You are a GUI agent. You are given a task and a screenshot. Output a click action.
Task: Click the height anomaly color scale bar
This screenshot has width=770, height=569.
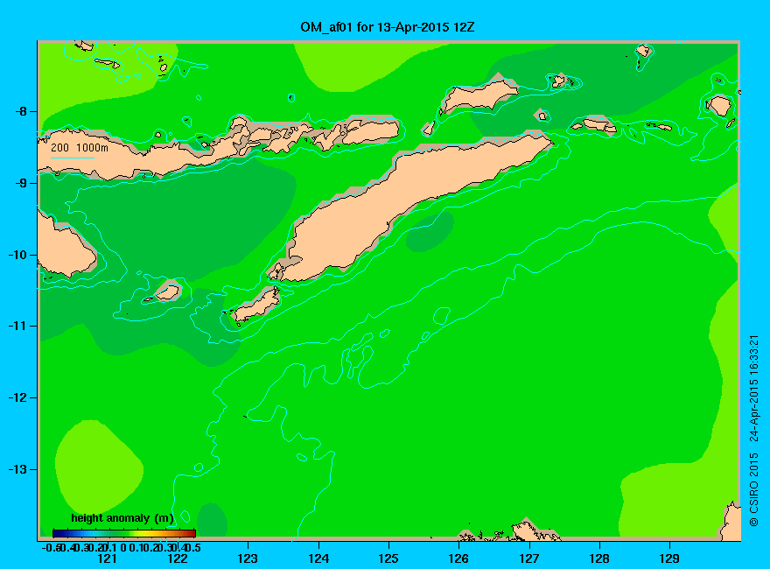coord(124,533)
